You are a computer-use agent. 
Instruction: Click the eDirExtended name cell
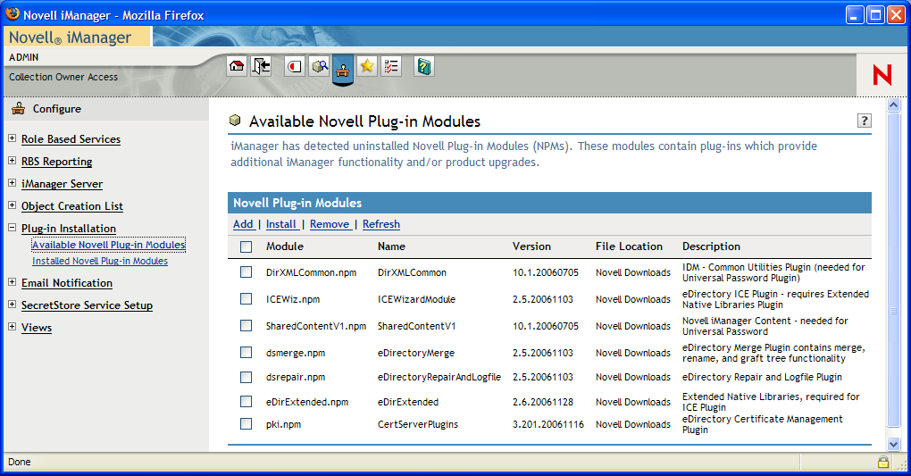pyautogui.click(x=408, y=402)
